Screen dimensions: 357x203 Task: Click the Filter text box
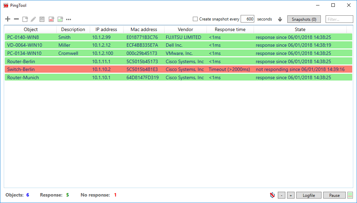(x=339, y=19)
